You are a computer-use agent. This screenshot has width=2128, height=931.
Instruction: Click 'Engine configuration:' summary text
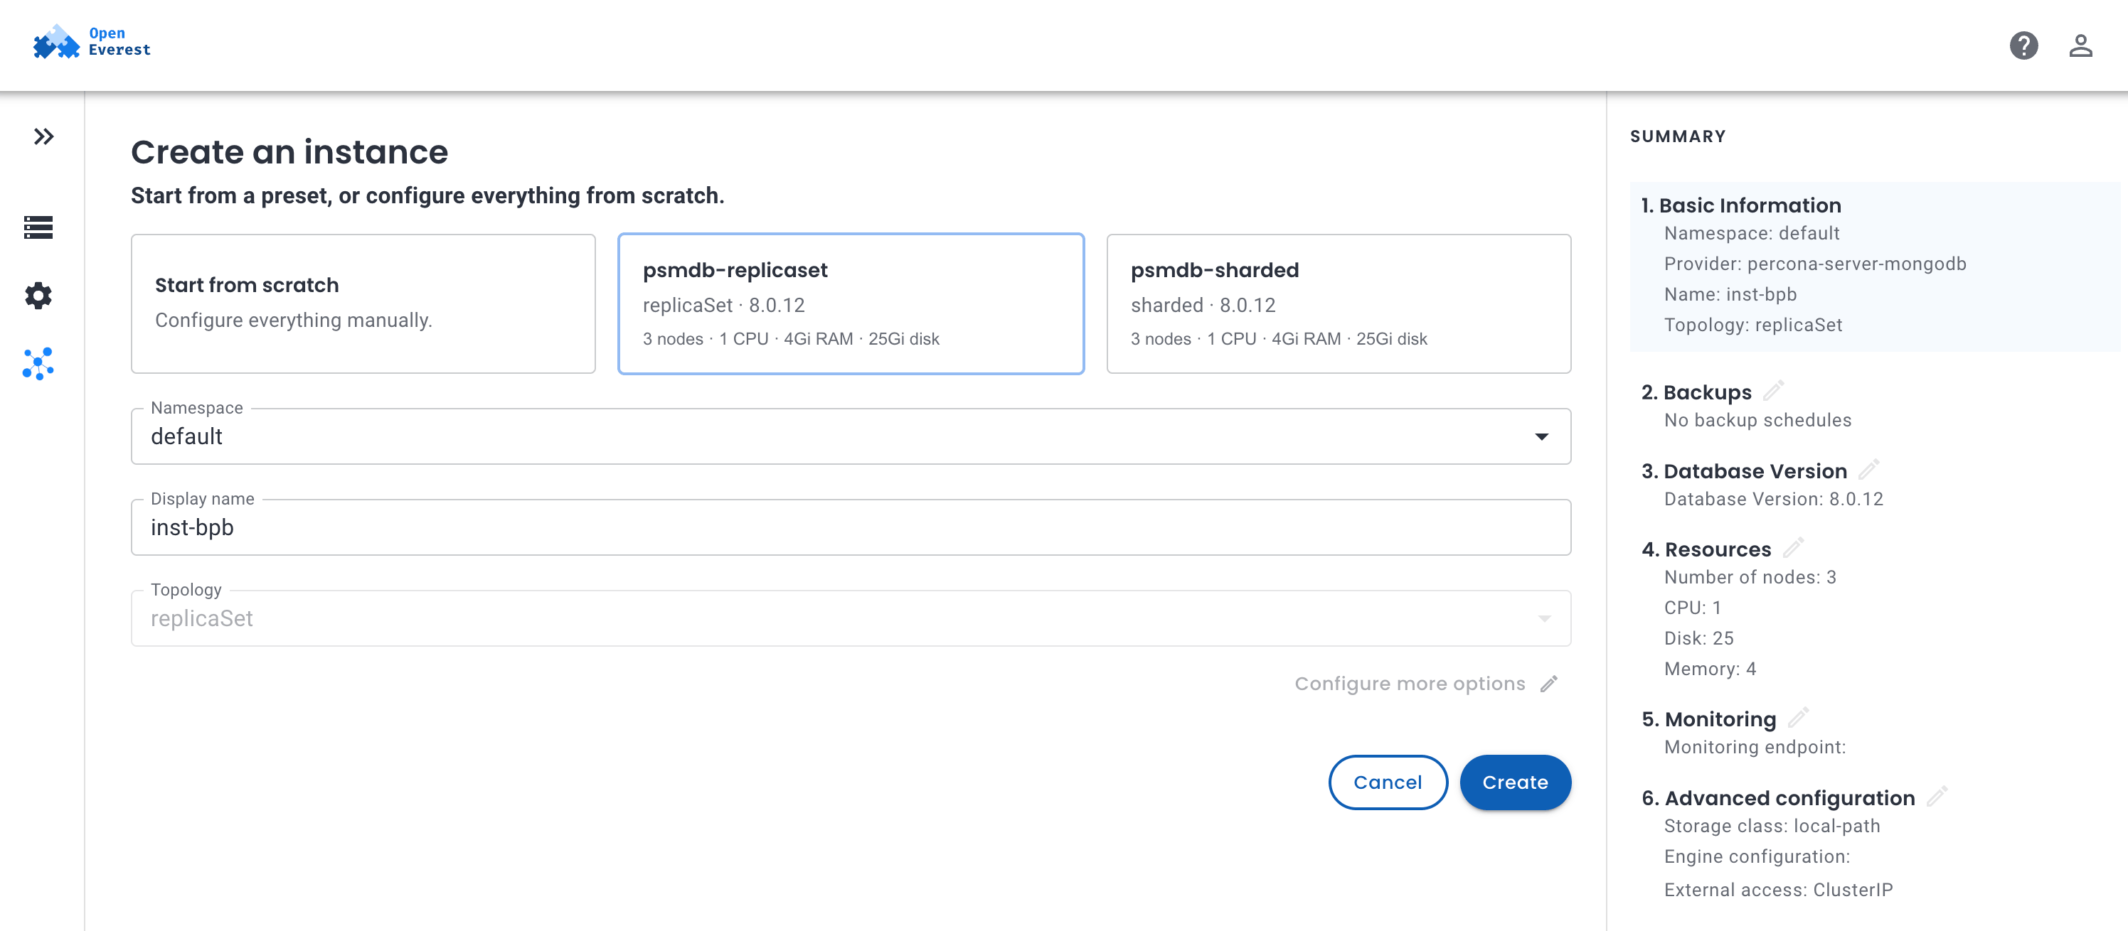point(1757,856)
